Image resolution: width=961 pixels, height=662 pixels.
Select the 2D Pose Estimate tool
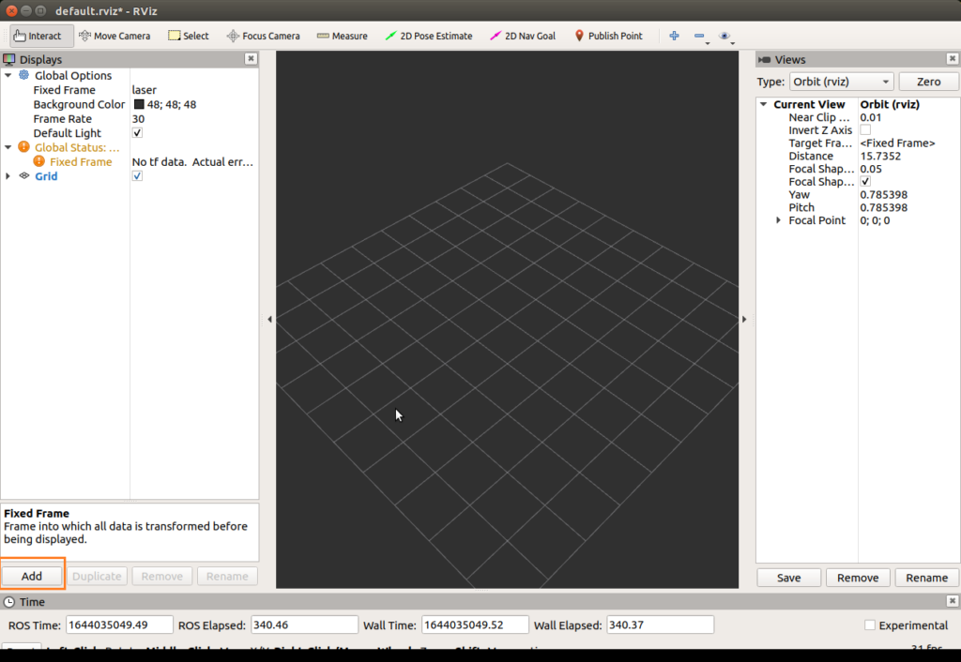(x=428, y=35)
